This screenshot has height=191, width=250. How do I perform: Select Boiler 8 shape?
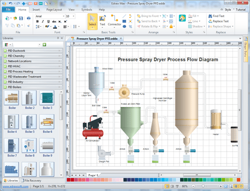click(29, 145)
